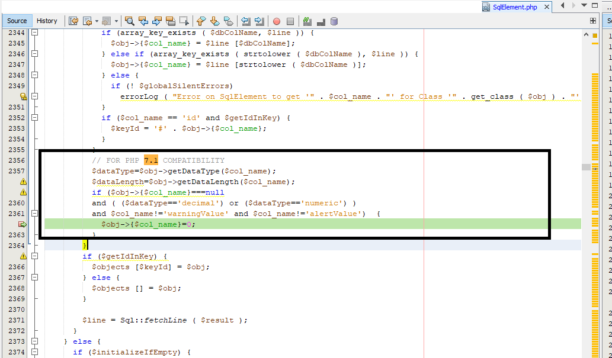Click the Find Selection magnifier icon
The image size is (612, 358).
point(129,21)
